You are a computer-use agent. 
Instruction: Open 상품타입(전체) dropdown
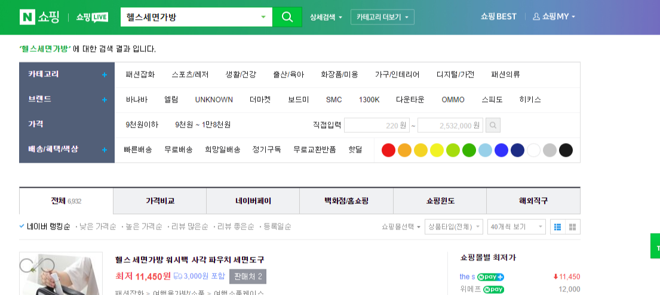click(x=453, y=227)
